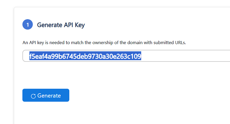Click the highlighted API key text f5eaf4a99b67…
Image resolution: width=230 pixels, height=124 pixels.
(85, 56)
